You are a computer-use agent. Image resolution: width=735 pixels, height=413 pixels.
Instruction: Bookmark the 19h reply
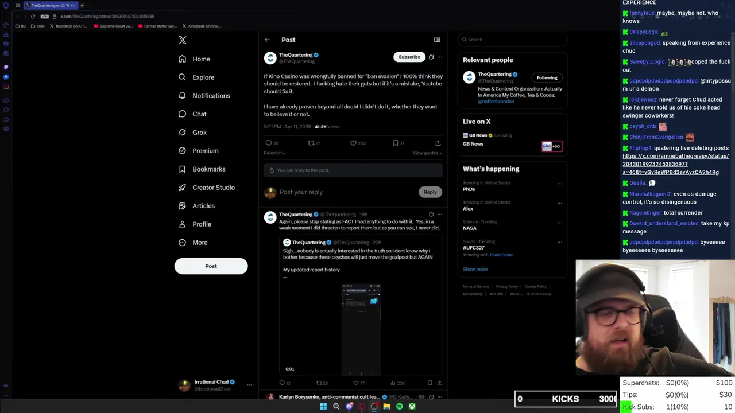coord(430,383)
